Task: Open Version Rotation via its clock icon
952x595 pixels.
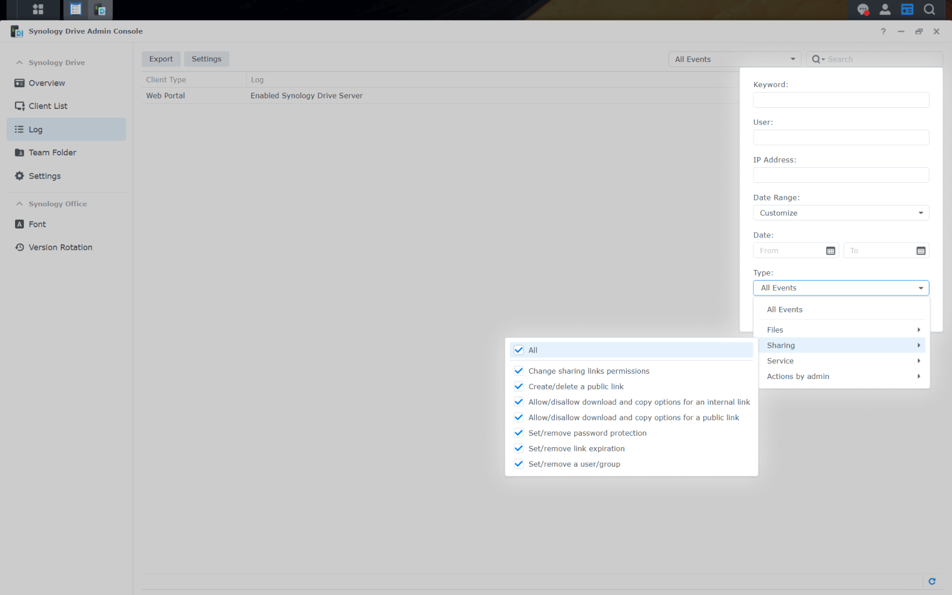Action: pyautogui.click(x=19, y=247)
